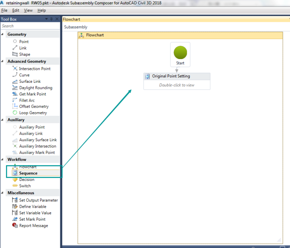Open the Help menu
290x248 pixels.
[41, 10]
